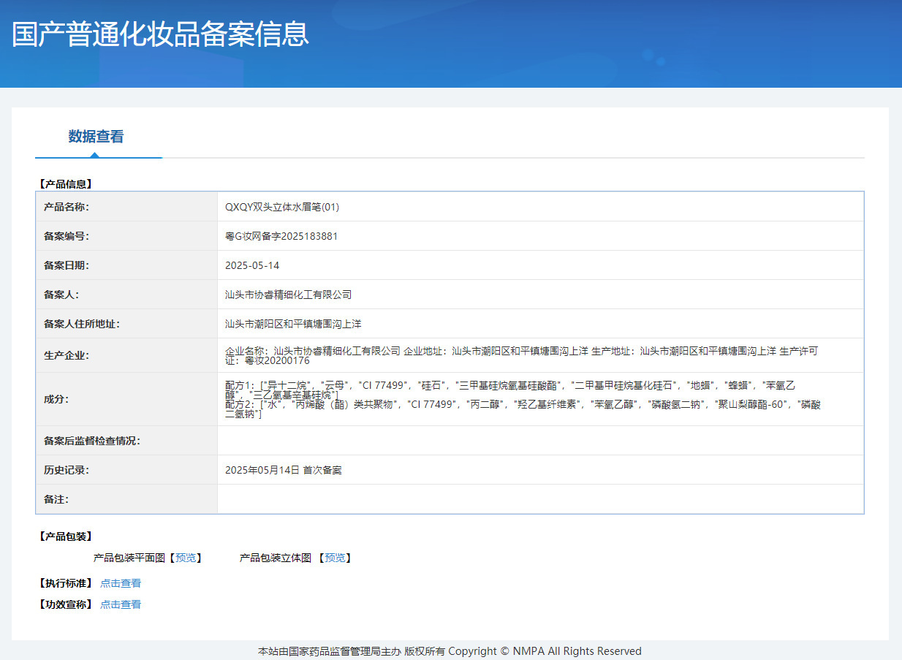Open 点击查看 link beside 功效宣称
This screenshot has height=660, width=902.
coord(121,604)
